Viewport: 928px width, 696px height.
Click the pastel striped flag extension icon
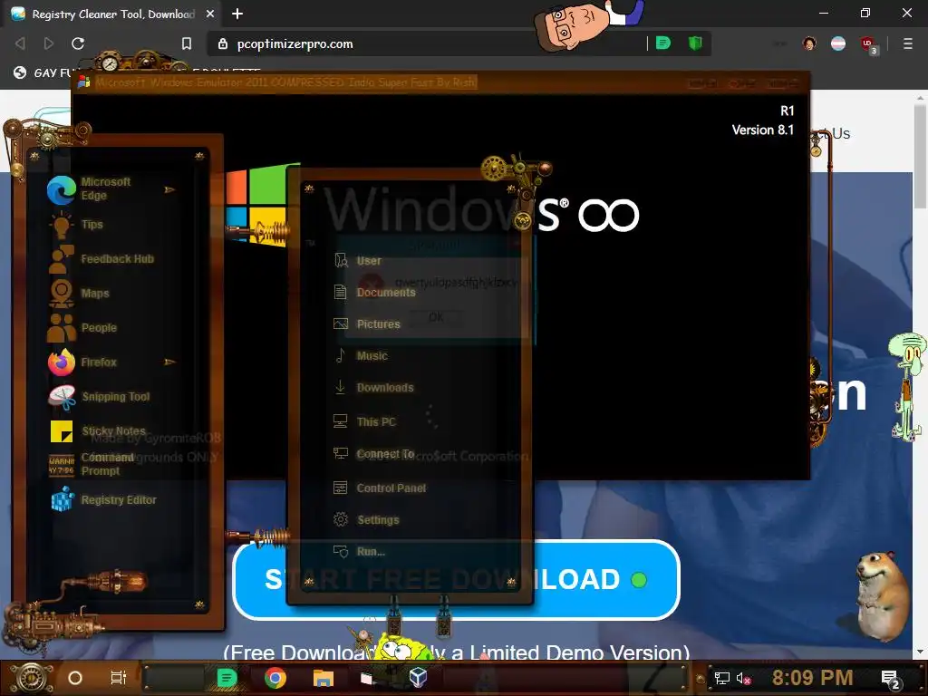coord(838,43)
